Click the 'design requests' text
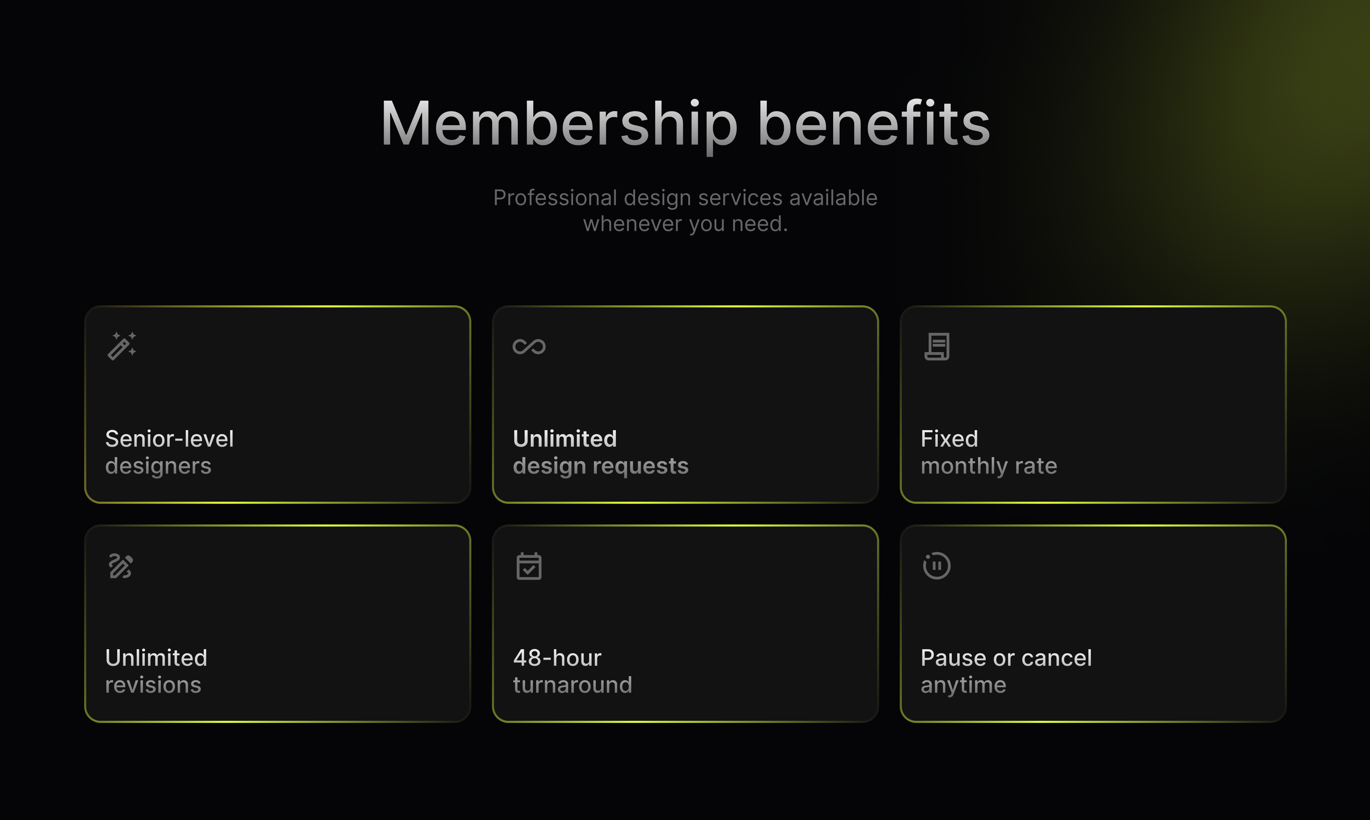The height and width of the screenshot is (820, 1370). [x=600, y=466]
